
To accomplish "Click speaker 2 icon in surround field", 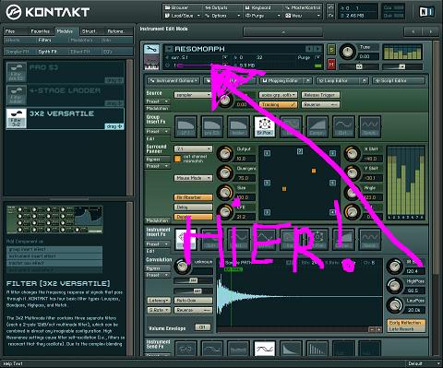I will 300,151.
